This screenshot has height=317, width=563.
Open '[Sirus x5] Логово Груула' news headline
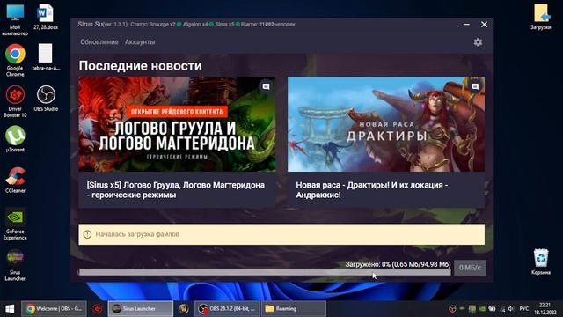(x=176, y=190)
